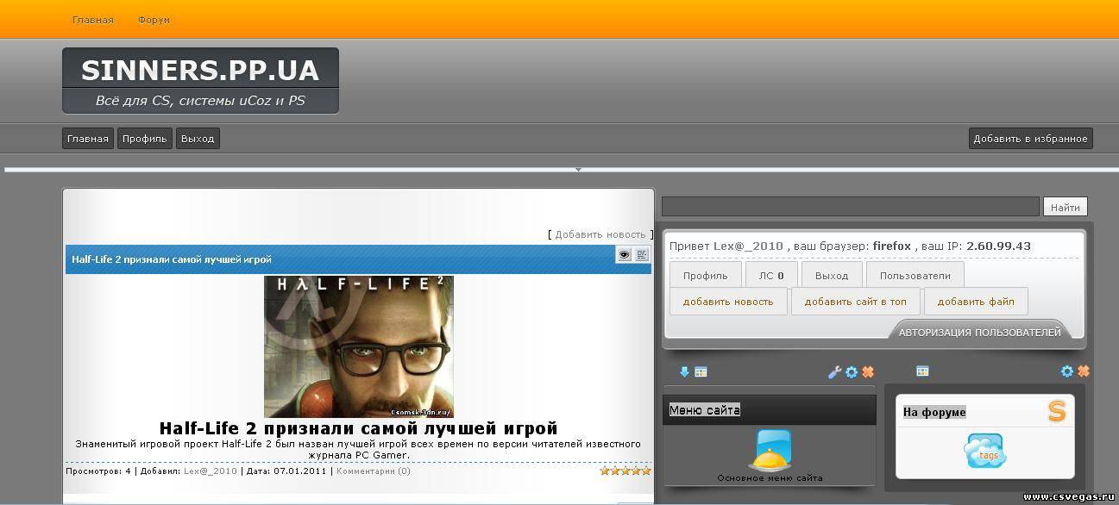This screenshot has width=1119, height=505.
Task: Click the text-lines icon in the news header
Action: coord(642,254)
